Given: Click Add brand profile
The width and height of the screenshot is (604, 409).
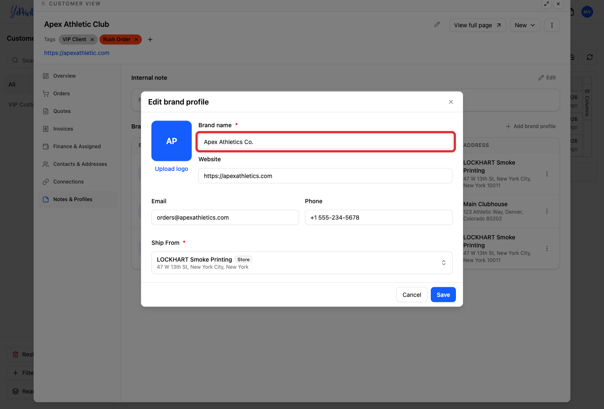Looking at the screenshot, I should pyautogui.click(x=531, y=126).
